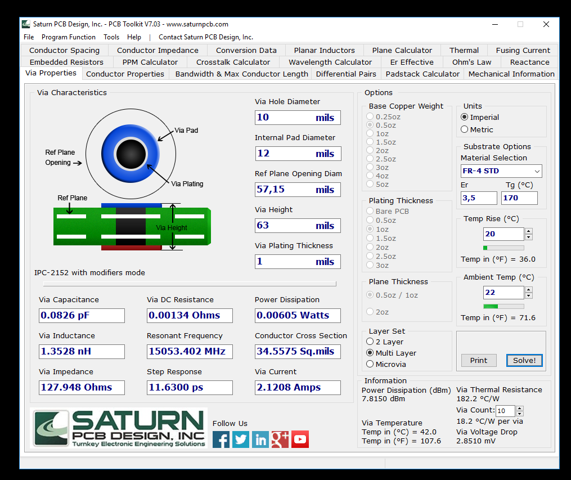571x480 pixels.
Task: Click the Ambient Temp green slider bar
Action: 503,306
